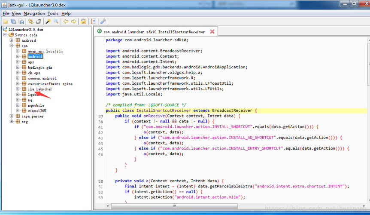Open the View menu
This screenshot has height=215, width=370.
pyautogui.click(x=16, y=13)
